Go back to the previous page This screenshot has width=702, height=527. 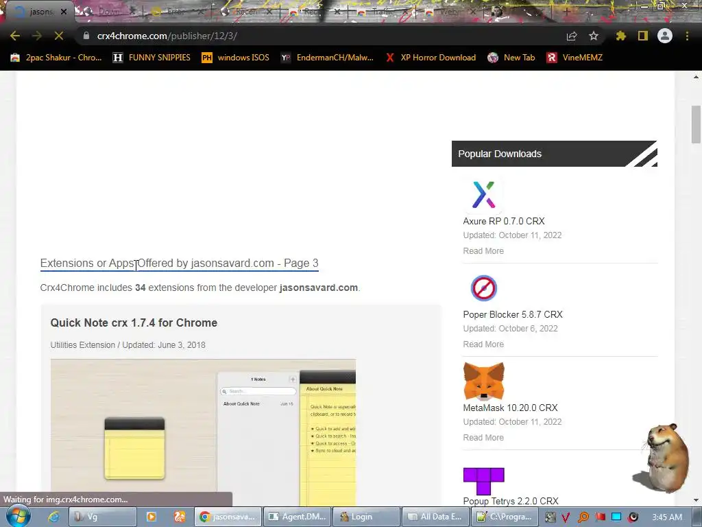(x=15, y=36)
